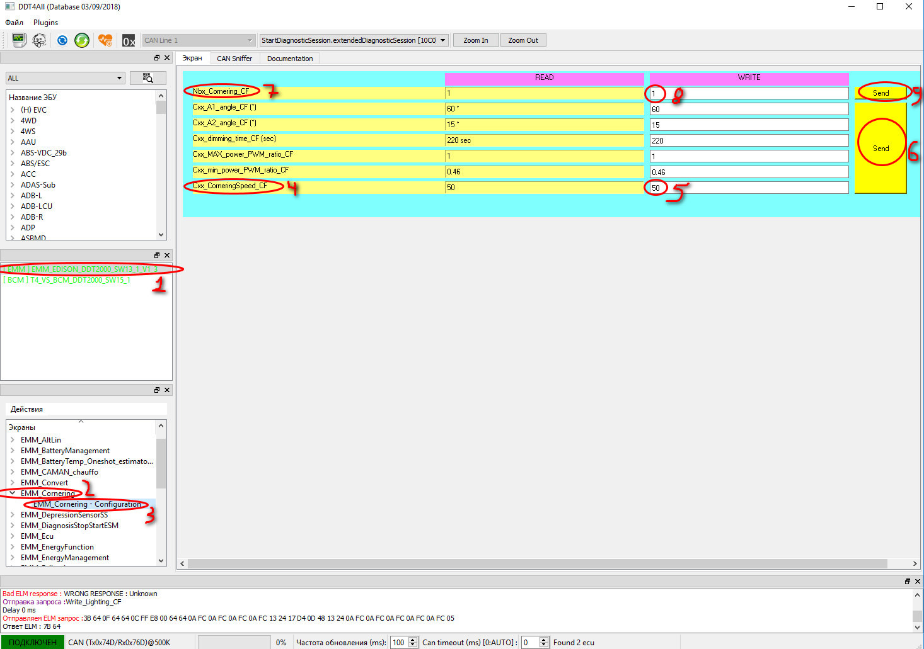The height and width of the screenshot is (649, 924).
Task: Click the log panel scrollbar up arrow
Action: pos(918,594)
